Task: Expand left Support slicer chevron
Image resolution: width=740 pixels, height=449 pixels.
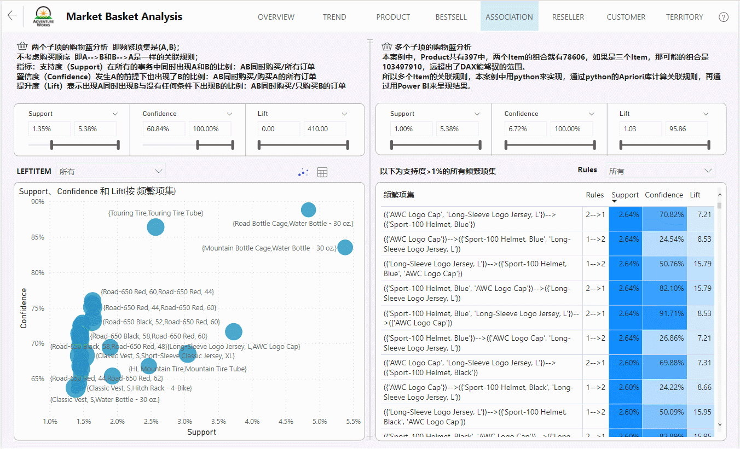Action: tap(115, 114)
